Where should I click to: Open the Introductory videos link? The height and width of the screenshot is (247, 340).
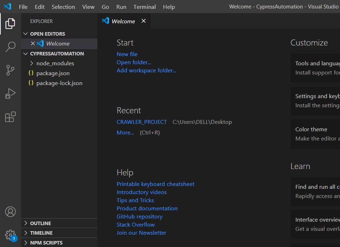click(x=142, y=192)
